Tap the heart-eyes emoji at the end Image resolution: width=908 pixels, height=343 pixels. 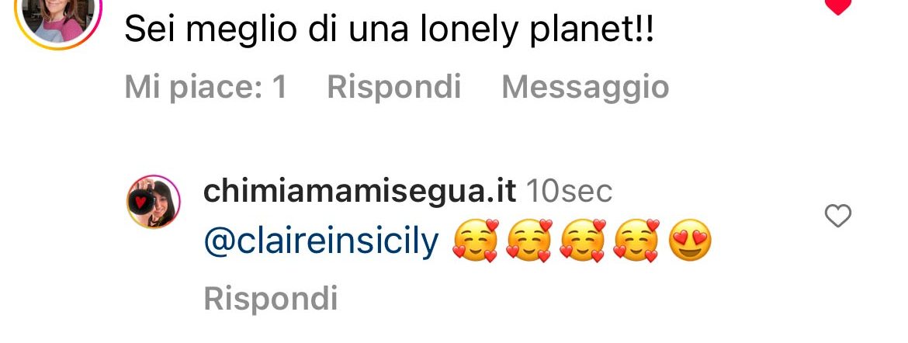(x=689, y=241)
